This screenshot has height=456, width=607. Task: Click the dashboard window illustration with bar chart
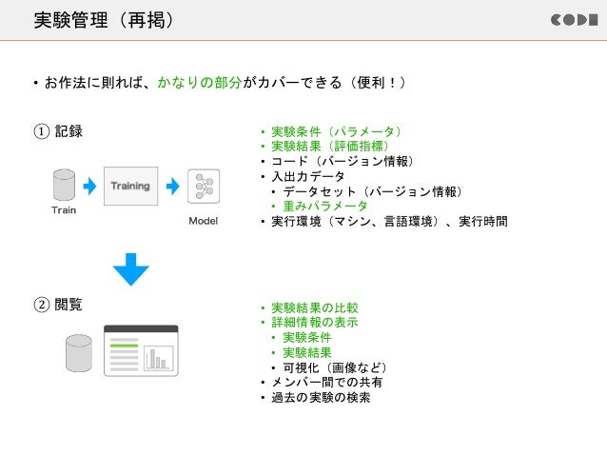coord(141,350)
